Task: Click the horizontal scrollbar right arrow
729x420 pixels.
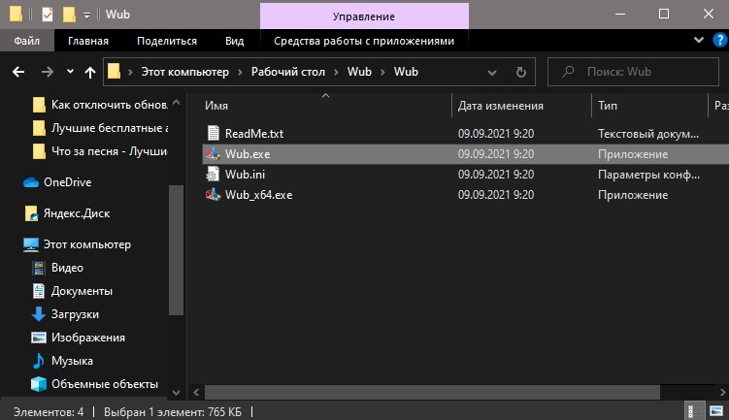Action: pyautogui.click(x=722, y=393)
